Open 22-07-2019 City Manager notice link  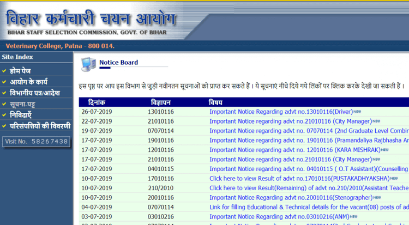[x=290, y=121]
